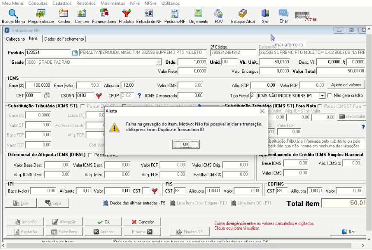Click the blue CFOP help question mark
This screenshot has height=250, width=372.
click(x=139, y=95)
